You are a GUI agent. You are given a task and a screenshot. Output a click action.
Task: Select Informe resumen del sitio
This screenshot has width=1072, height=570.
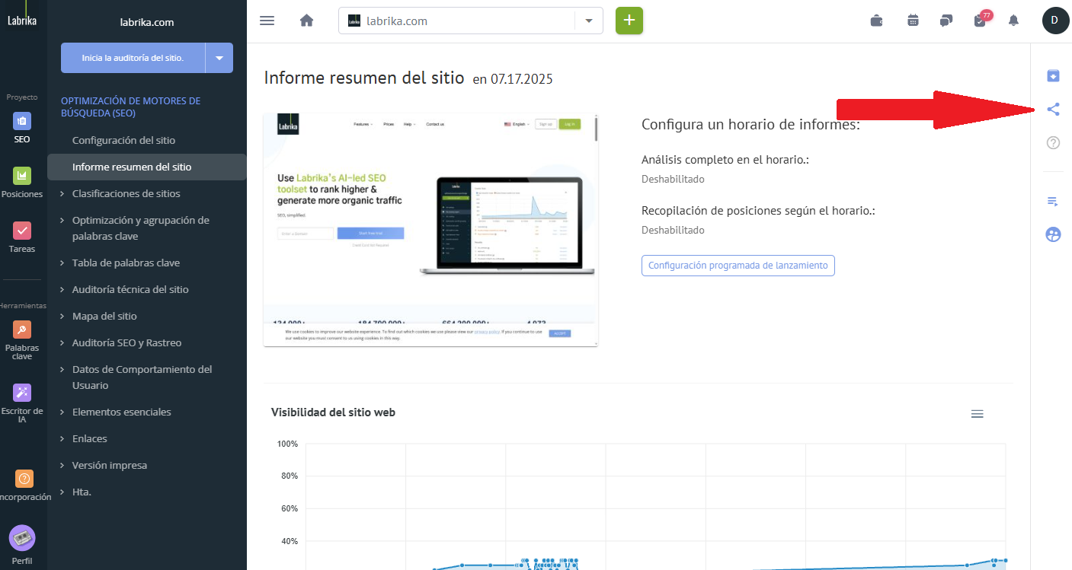click(147, 167)
